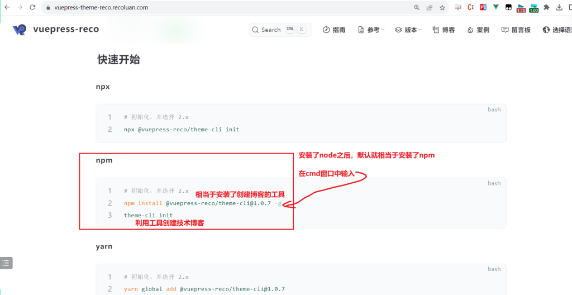
Task: Go back in browser history
Action: (x=7, y=7)
